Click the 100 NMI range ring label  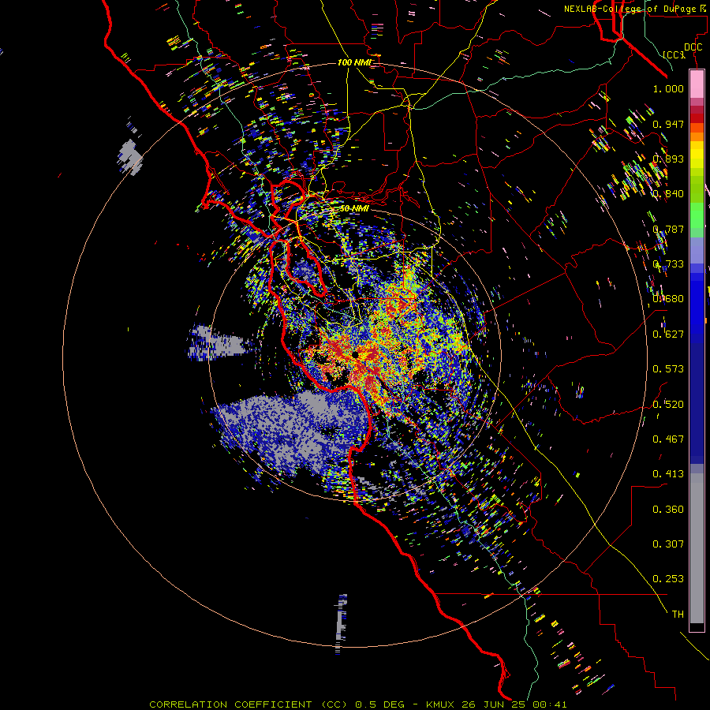pos(354,62)
